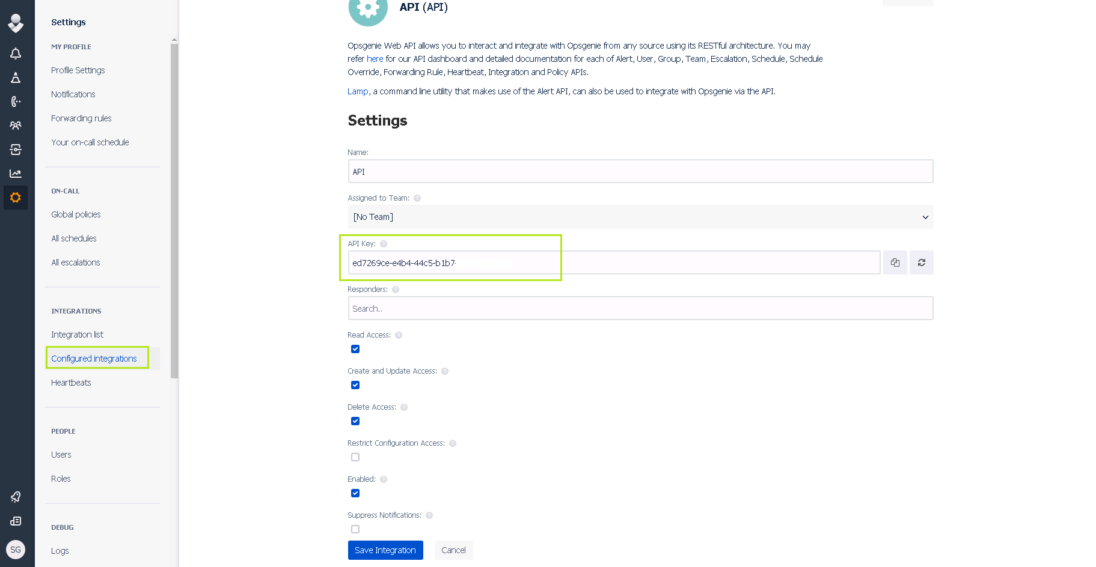The width and height of the screenshot is (1096, 567).
Task: Uncheck the Read Access checkbox
Action: click(355, 349)
